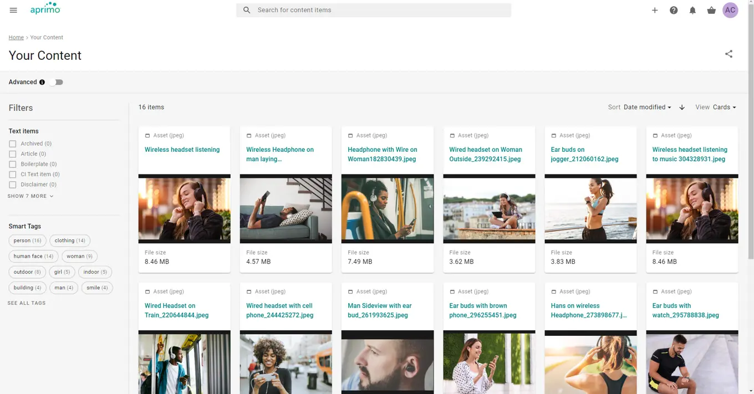Open the Sort Date modified dropdown
The height and width of the screenshot is (394, 754).
click(647, 107)
